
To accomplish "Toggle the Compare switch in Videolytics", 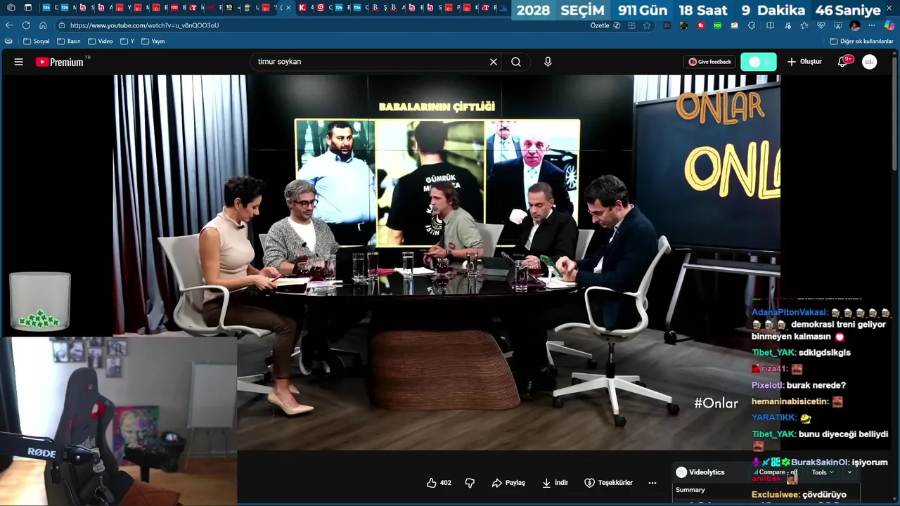I will click(x=776, y=472).
